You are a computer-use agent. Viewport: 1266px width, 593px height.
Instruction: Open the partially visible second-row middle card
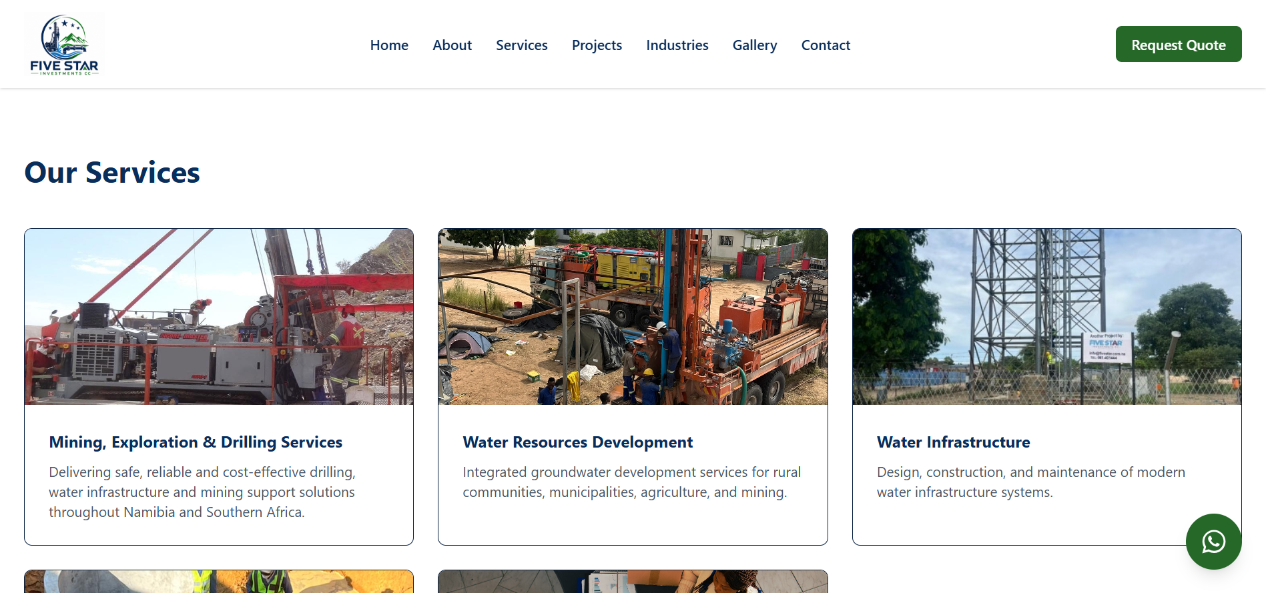pyautogui.click(x=633, y=582)
